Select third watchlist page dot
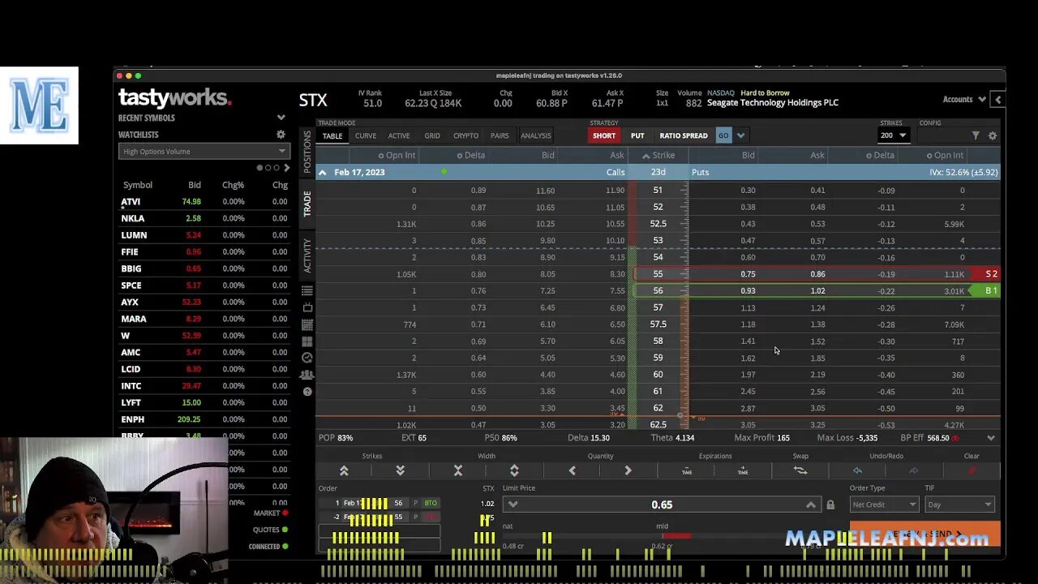The width and height of the screenshot is (1038, 584). [276, 168]
